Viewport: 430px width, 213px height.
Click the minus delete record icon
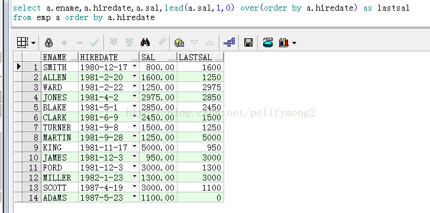tap(79, 42)
